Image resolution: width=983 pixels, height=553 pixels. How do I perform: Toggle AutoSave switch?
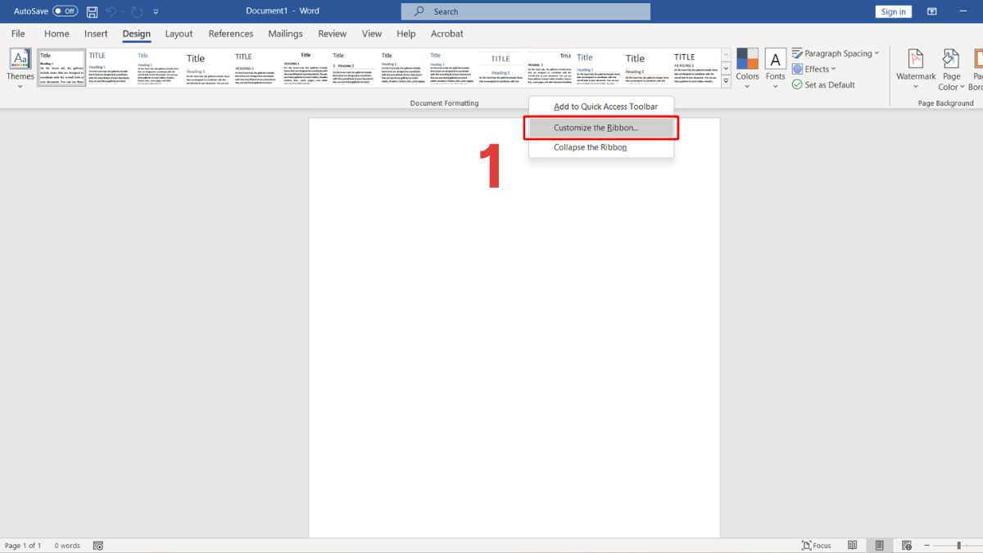65,11
